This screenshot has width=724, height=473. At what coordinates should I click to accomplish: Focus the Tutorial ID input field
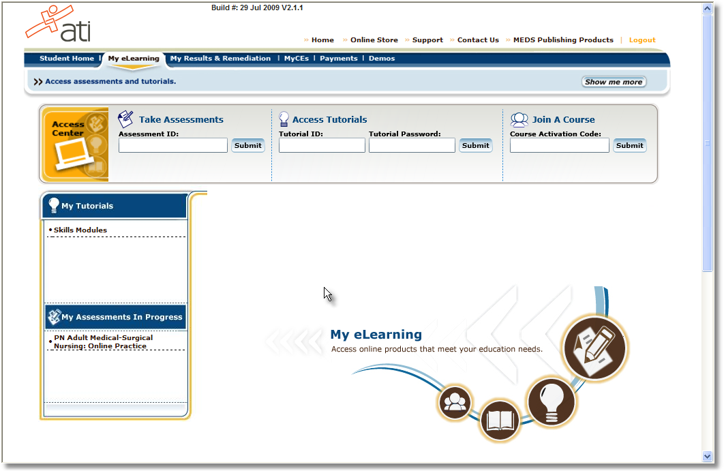(322, 145)
